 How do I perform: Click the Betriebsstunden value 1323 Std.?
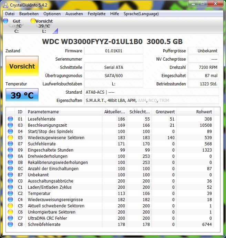[203, 84]
